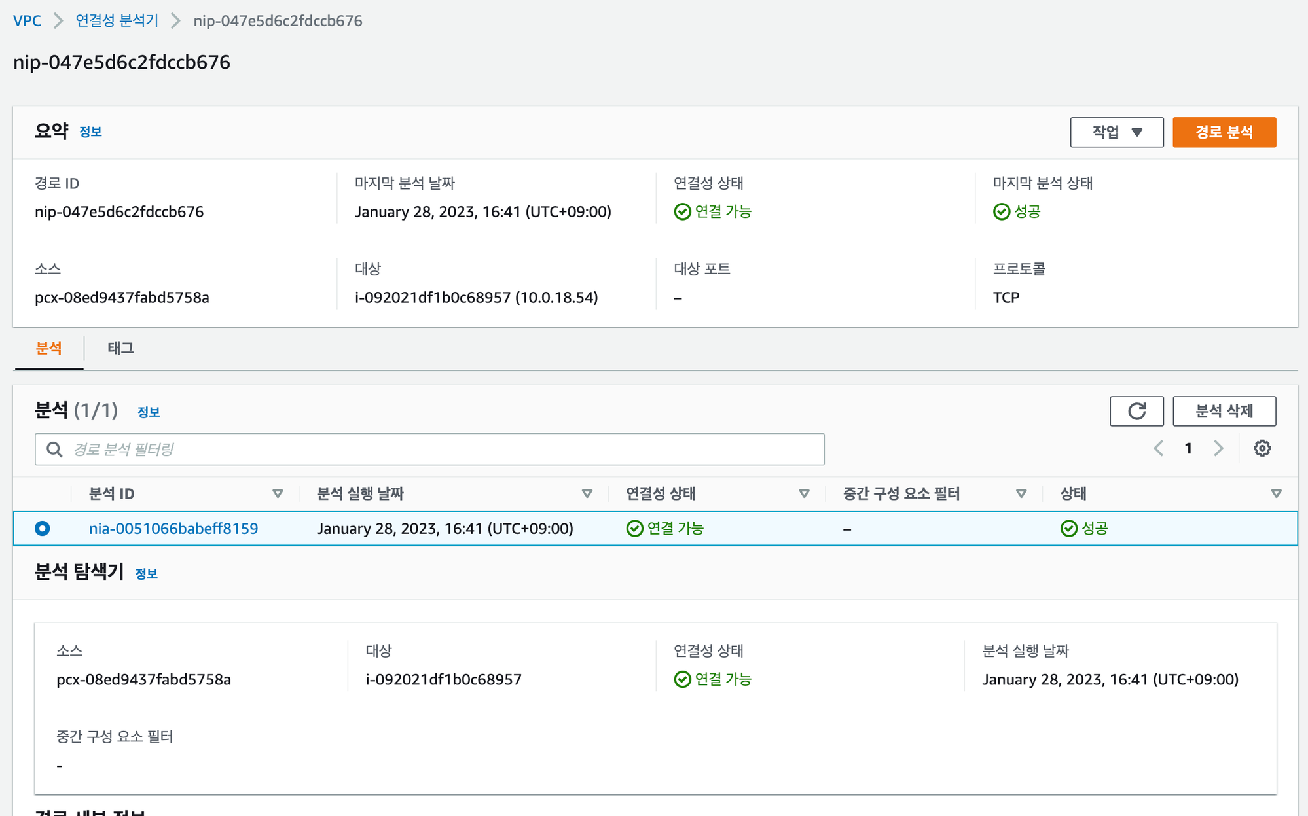The image size is (1308, 816).
Task: Click sort arrow on 상태 column
Action: [1276, 493]
